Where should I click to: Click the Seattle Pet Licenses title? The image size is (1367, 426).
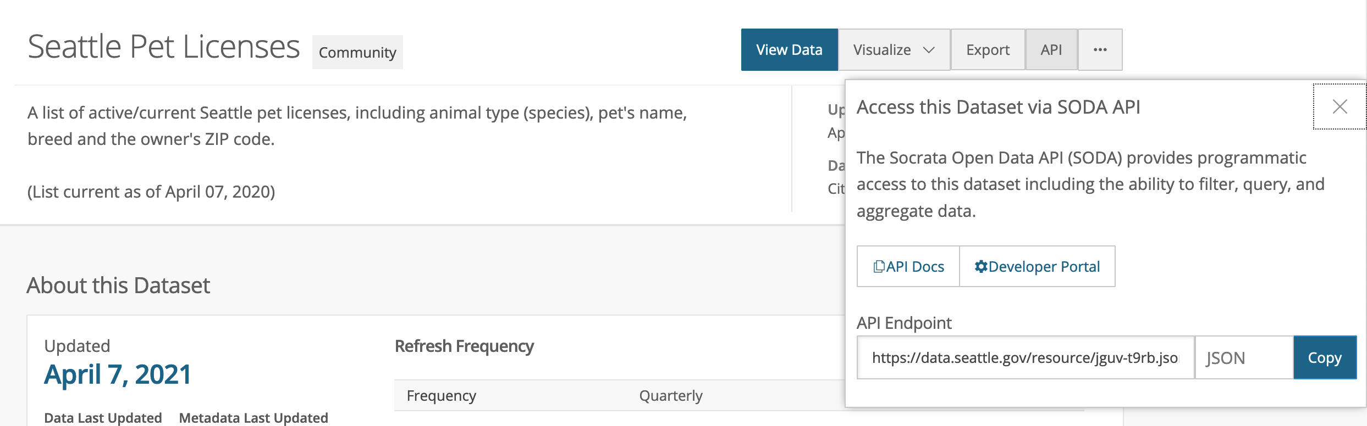tap(163, 47)
